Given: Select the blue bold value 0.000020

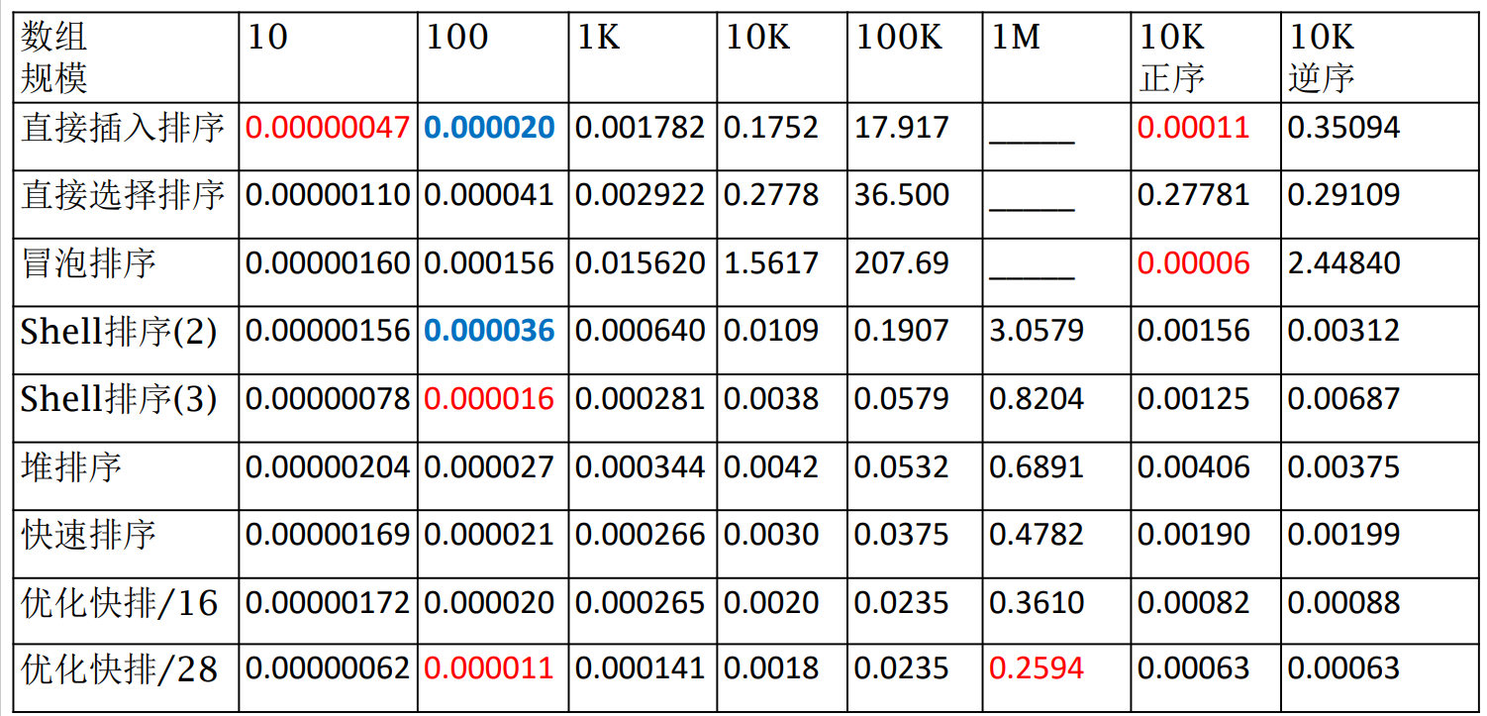Looking at the screenshot, I should (490, 128).
